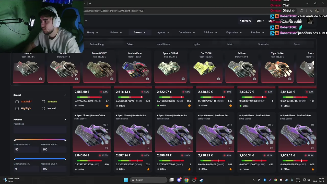Viewport: 327px width, 184px height.
Task: Open camera icon on Boom! gloves thumbnail
Action: [x=76, y=79]
